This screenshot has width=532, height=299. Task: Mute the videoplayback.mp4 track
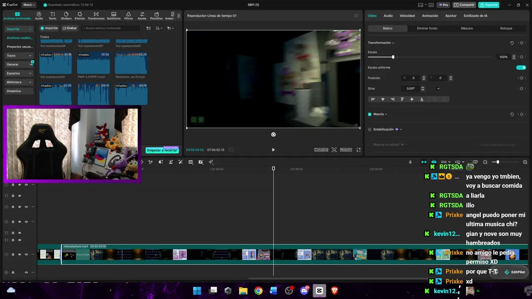(x=26, y=255)
